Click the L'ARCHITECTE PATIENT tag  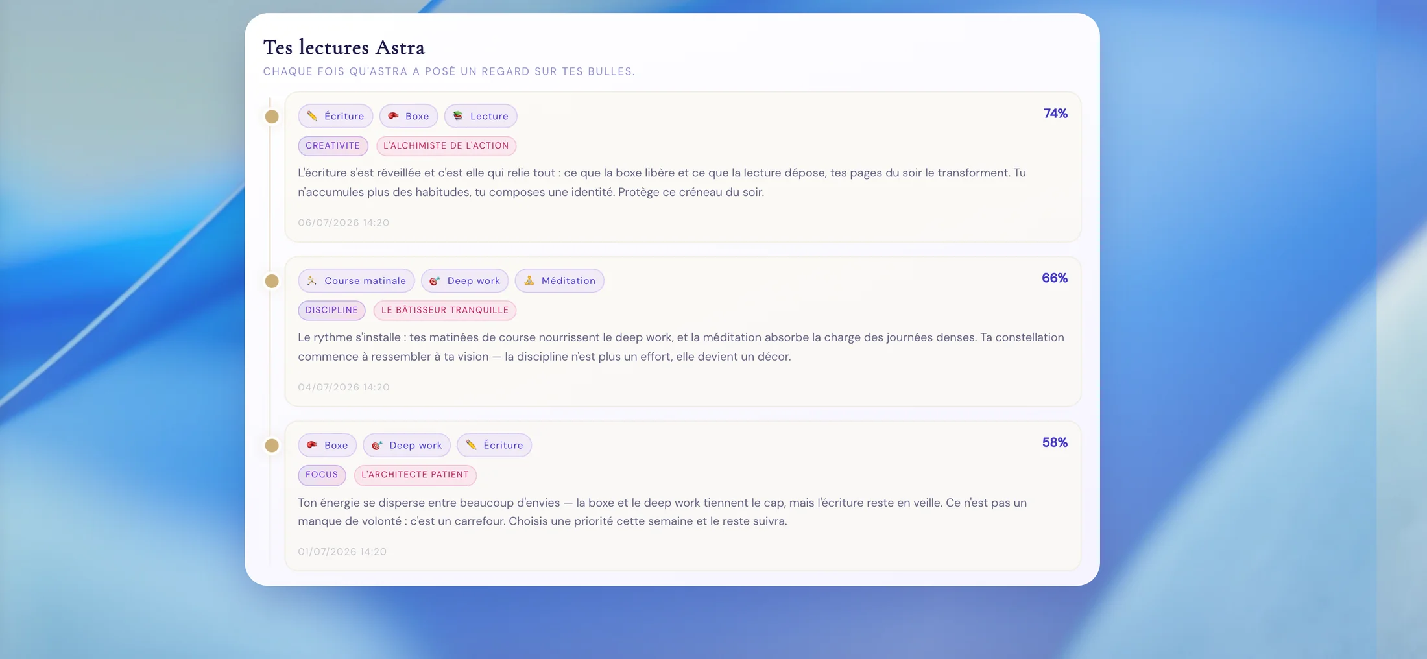[415, 475]
